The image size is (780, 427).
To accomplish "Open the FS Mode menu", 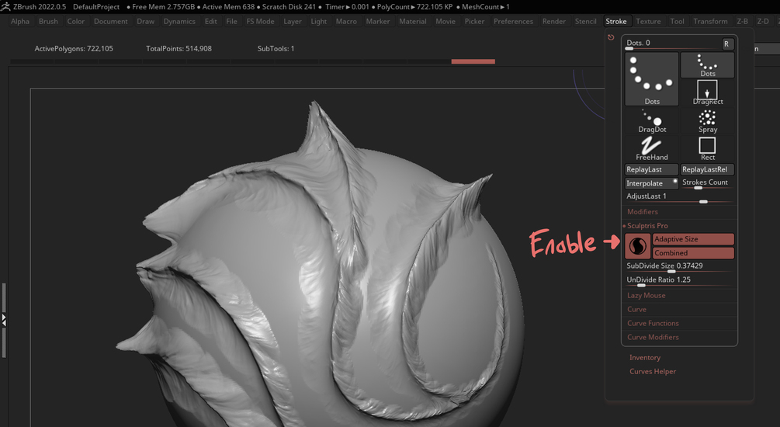I will tap(260, 21).
